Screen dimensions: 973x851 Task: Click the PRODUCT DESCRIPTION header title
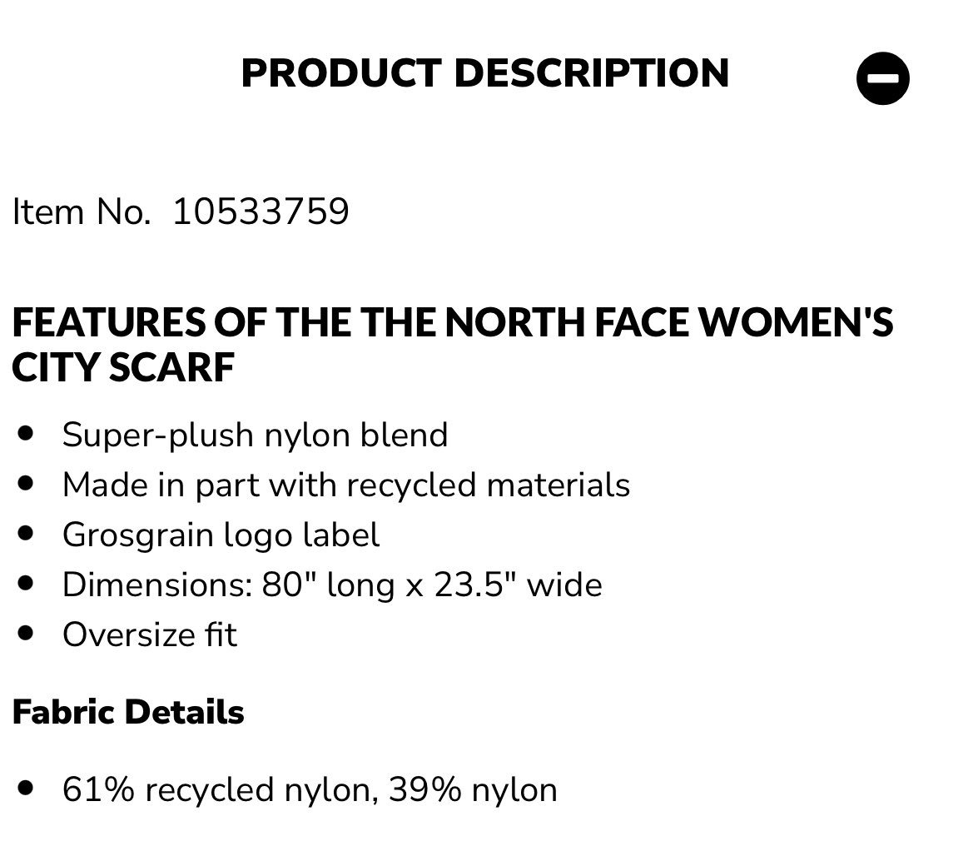pos(484,73)
